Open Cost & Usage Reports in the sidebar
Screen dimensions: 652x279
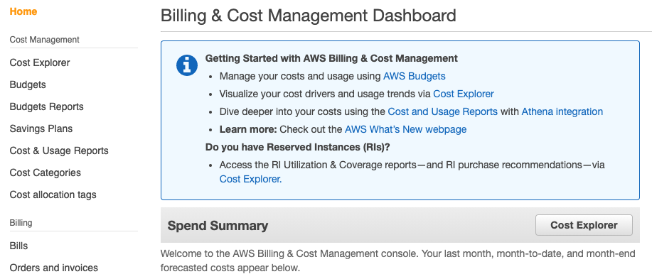click(59, 151)
